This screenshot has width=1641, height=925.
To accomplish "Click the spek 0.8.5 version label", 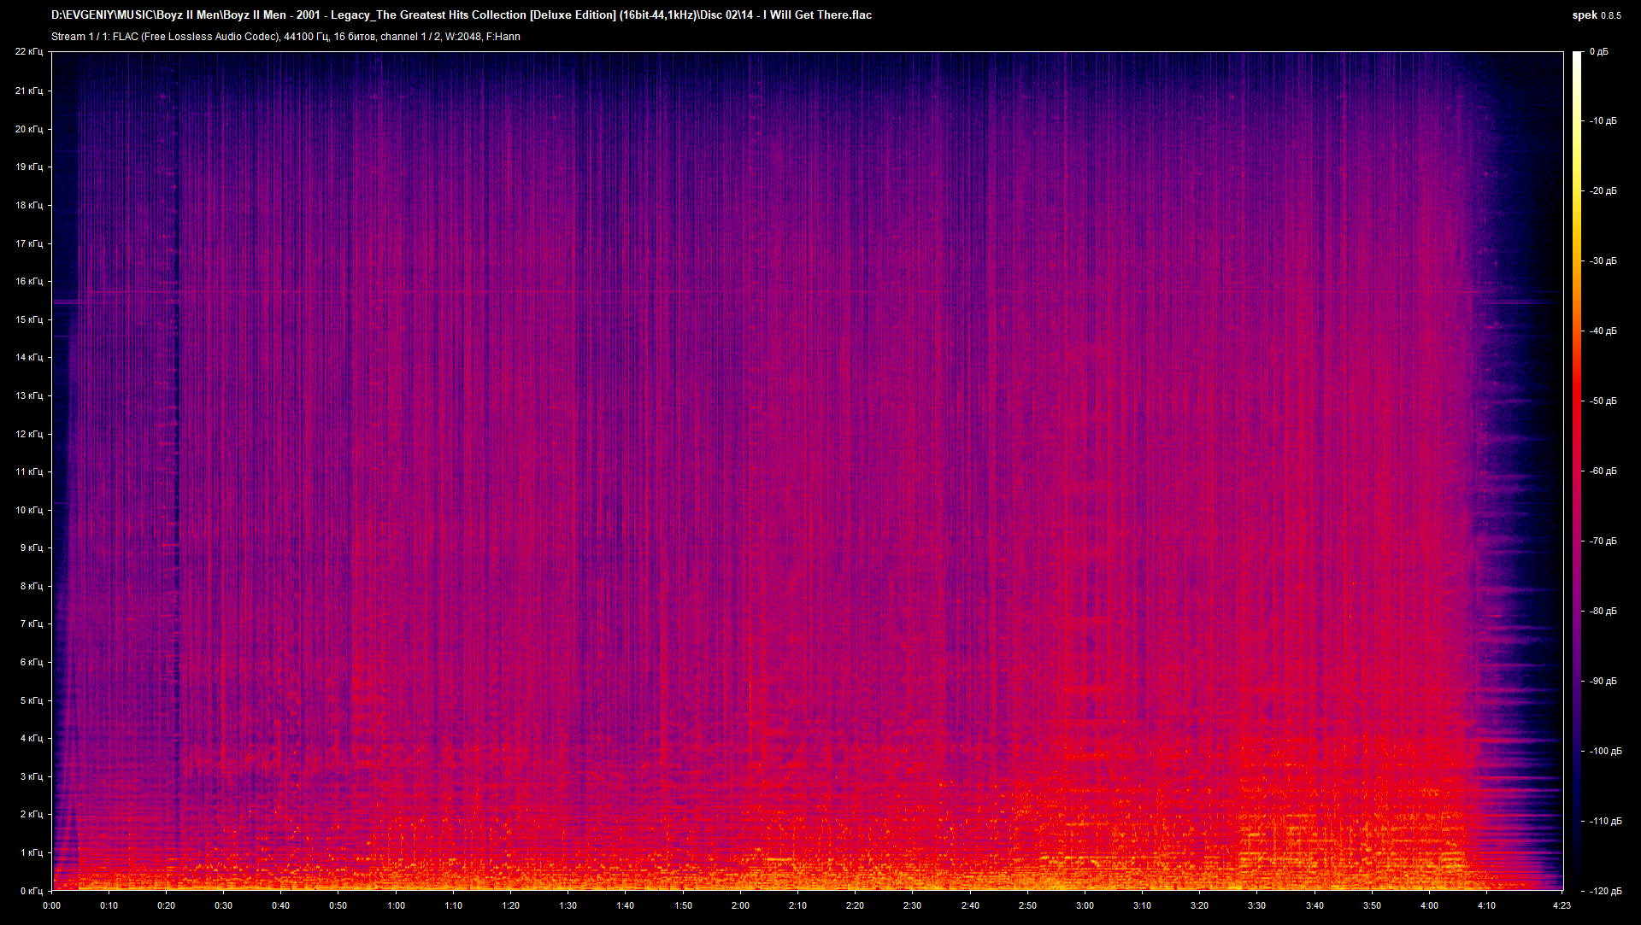I will 1598,15.
